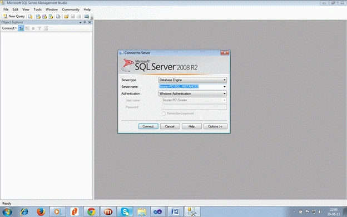Screen dimensions: 347x217
Task: Click the Activity Monitor toolbar icon
Action: click(x=87, y=16)
